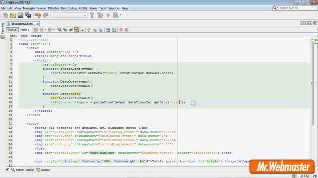Click the Shift Line Left icon
This screenshot has height=178, width=318.
pos(108,30)
